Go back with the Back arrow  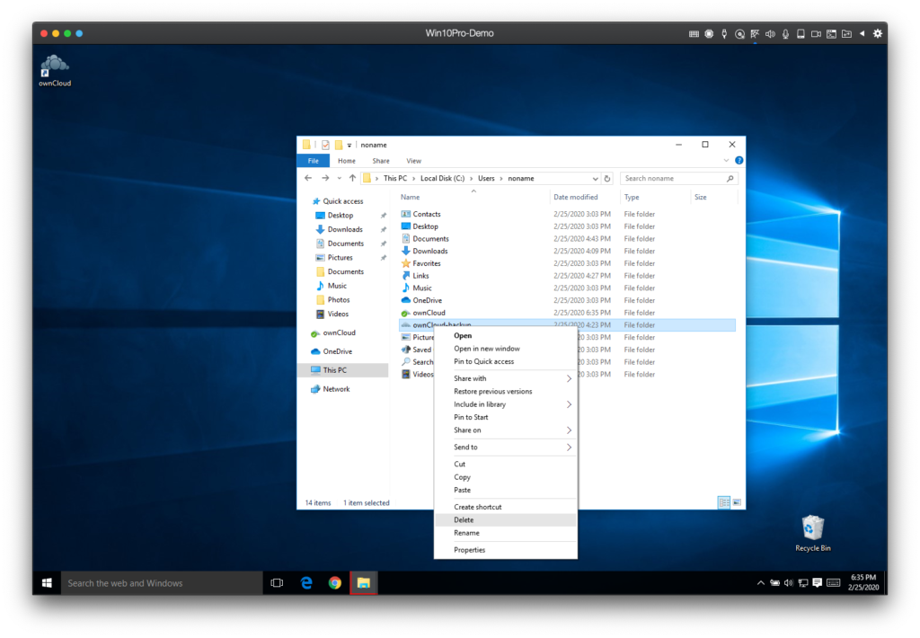[x=308, y=178]
